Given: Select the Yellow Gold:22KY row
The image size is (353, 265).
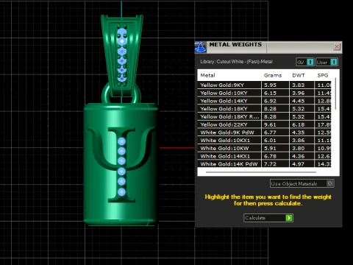Looking at the screenshot, I should (x=264, y=124).
